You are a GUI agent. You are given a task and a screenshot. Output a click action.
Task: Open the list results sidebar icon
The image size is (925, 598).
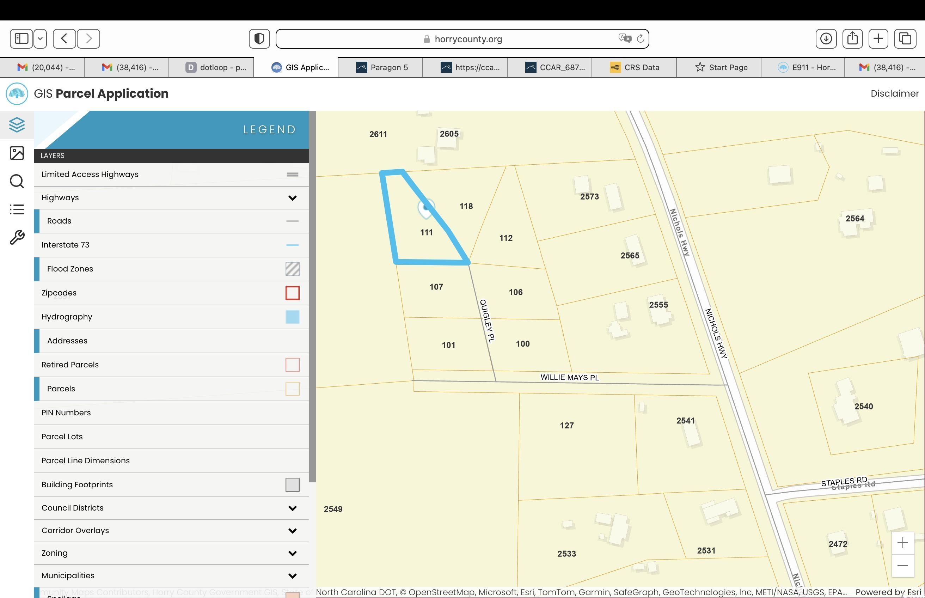[x=17, y=210]
